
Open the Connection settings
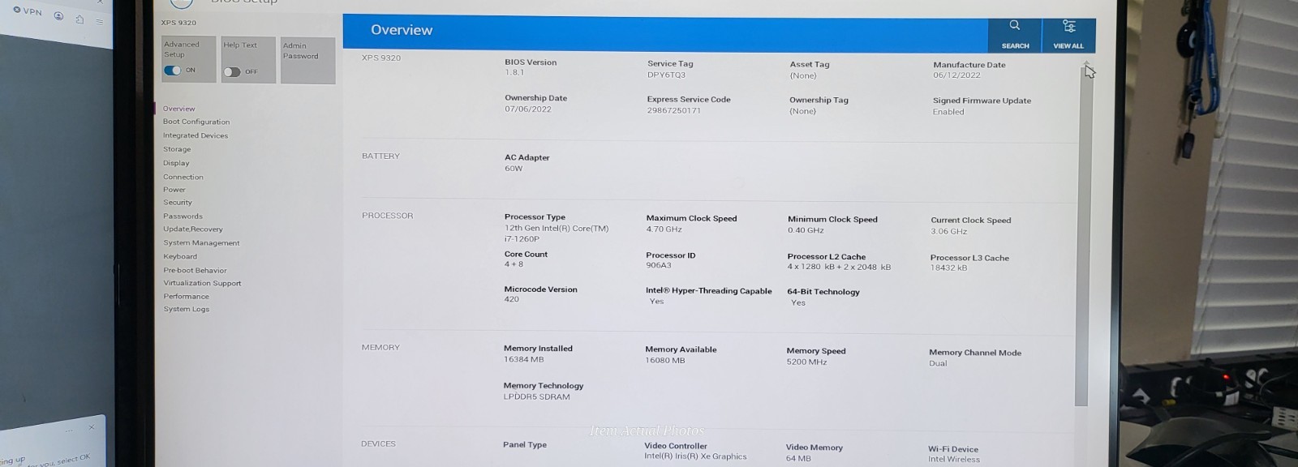point(183,177)
